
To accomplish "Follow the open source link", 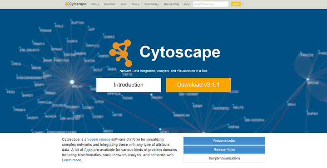I will pyautogui.click(x=100, y=139).
